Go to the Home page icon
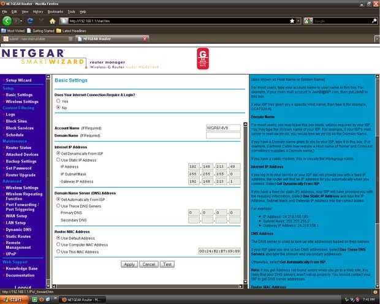Viewport: 380px width, 304px height. click(52, 21)
